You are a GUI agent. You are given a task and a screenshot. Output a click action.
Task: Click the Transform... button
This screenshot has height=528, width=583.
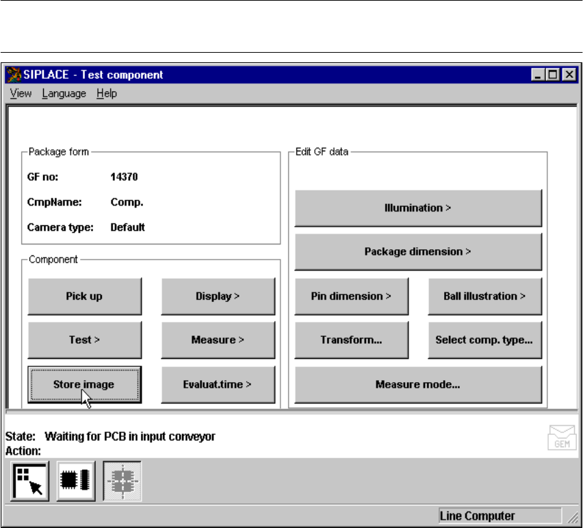click(351, 340)
